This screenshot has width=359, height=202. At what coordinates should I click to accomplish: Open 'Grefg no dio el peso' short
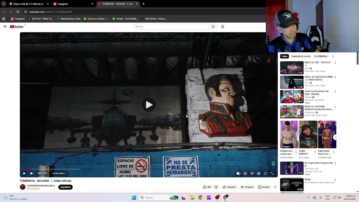click(289, 134)
